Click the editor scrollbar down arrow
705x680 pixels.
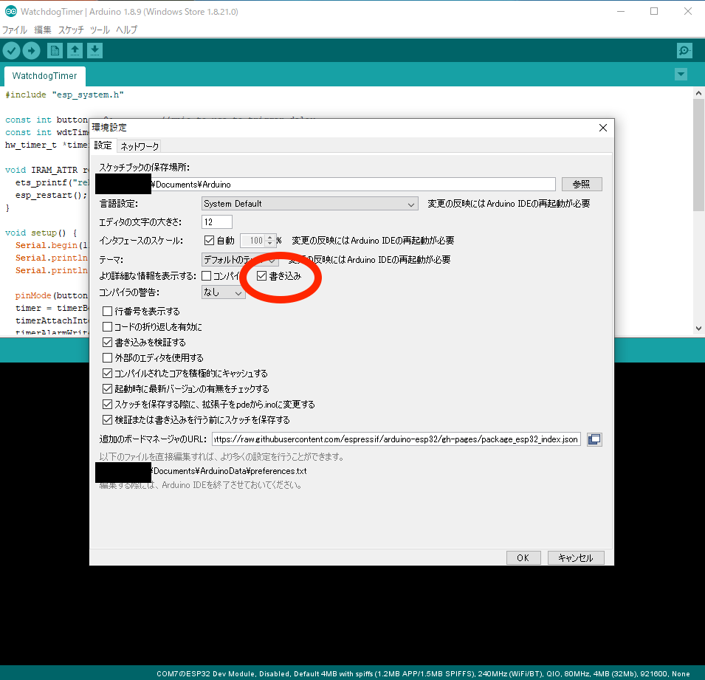click(698, 329)
